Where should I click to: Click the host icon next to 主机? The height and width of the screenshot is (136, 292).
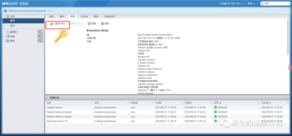[8, 16]
